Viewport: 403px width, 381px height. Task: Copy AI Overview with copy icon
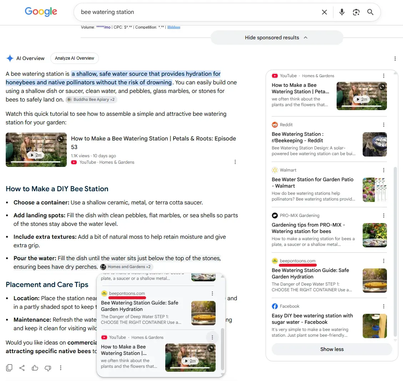pos(9,368)
